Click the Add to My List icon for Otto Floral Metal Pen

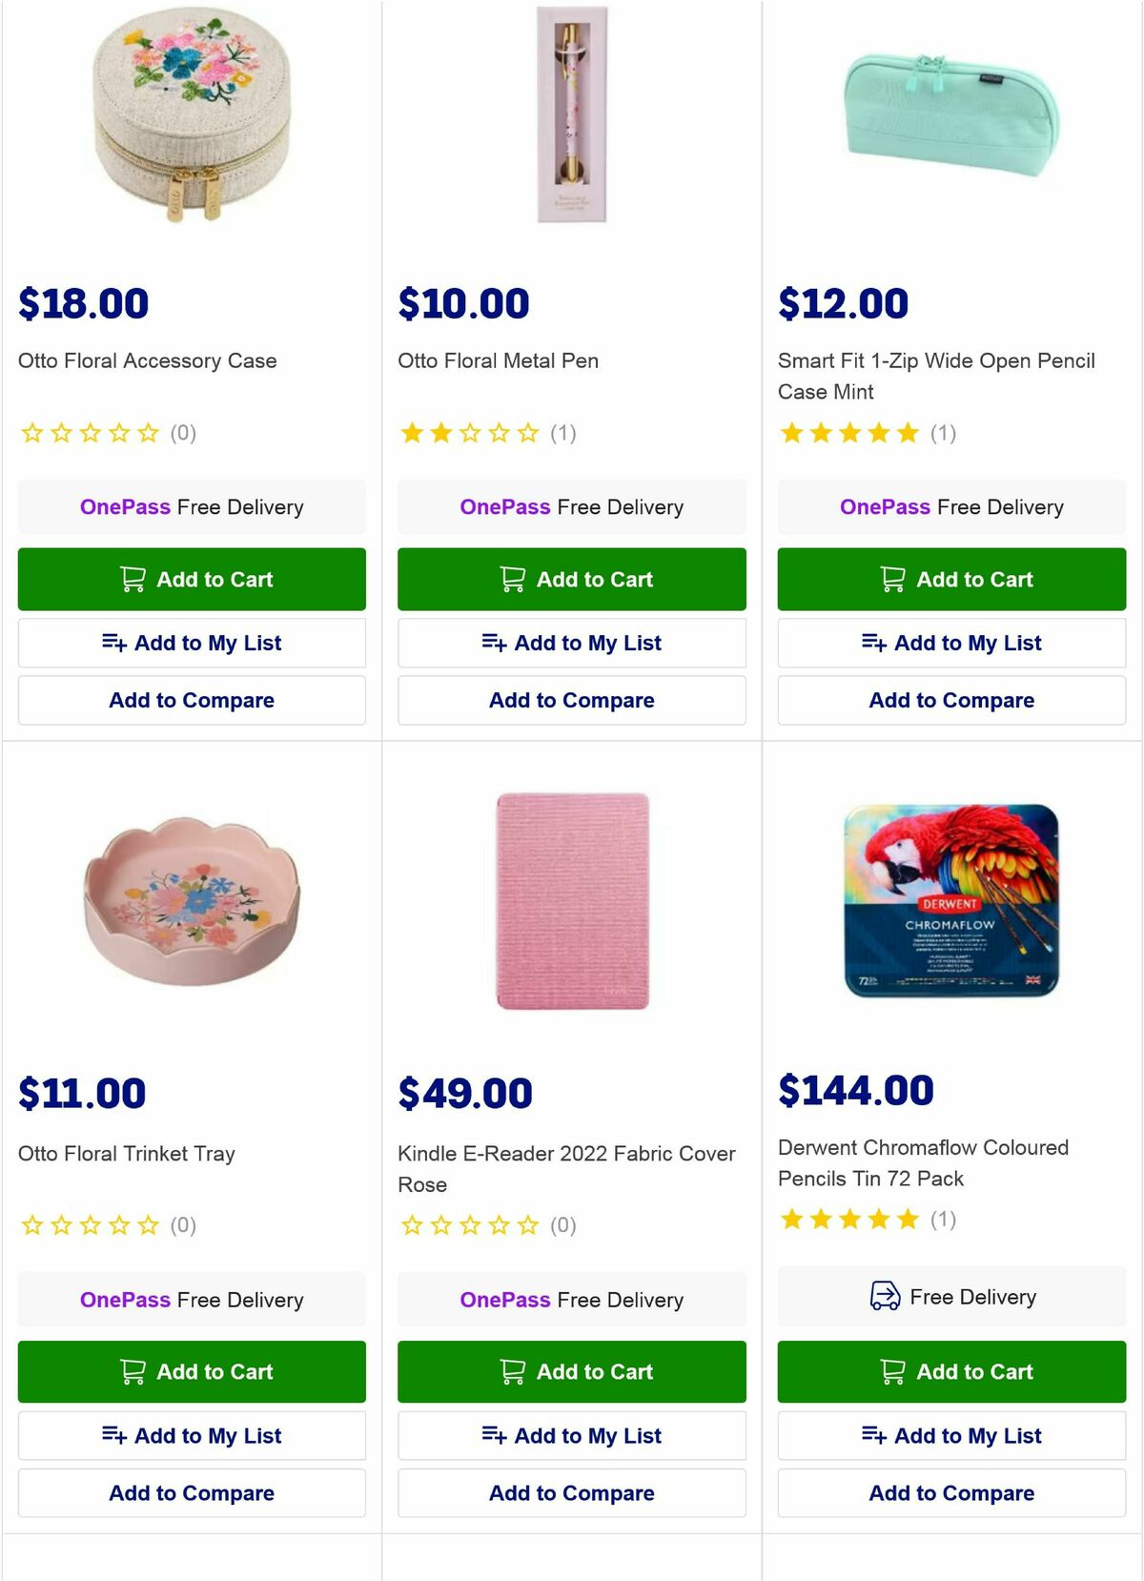(x=494, y=643)
